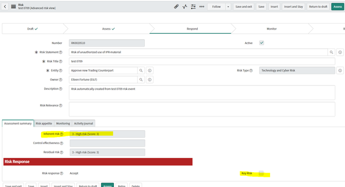345x187 pixels.
Task: Open the Monitoring tab
Action: click(63, 124)
